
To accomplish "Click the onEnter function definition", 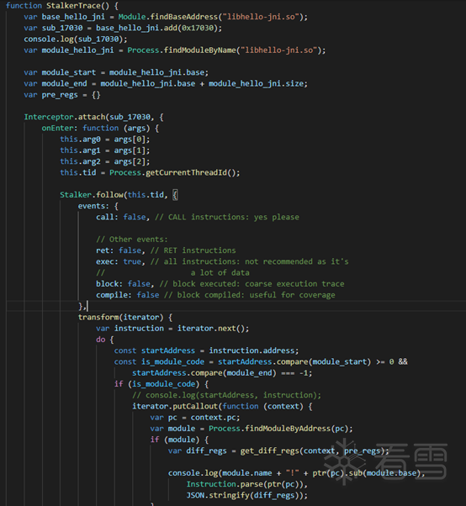I will point(100,128).
